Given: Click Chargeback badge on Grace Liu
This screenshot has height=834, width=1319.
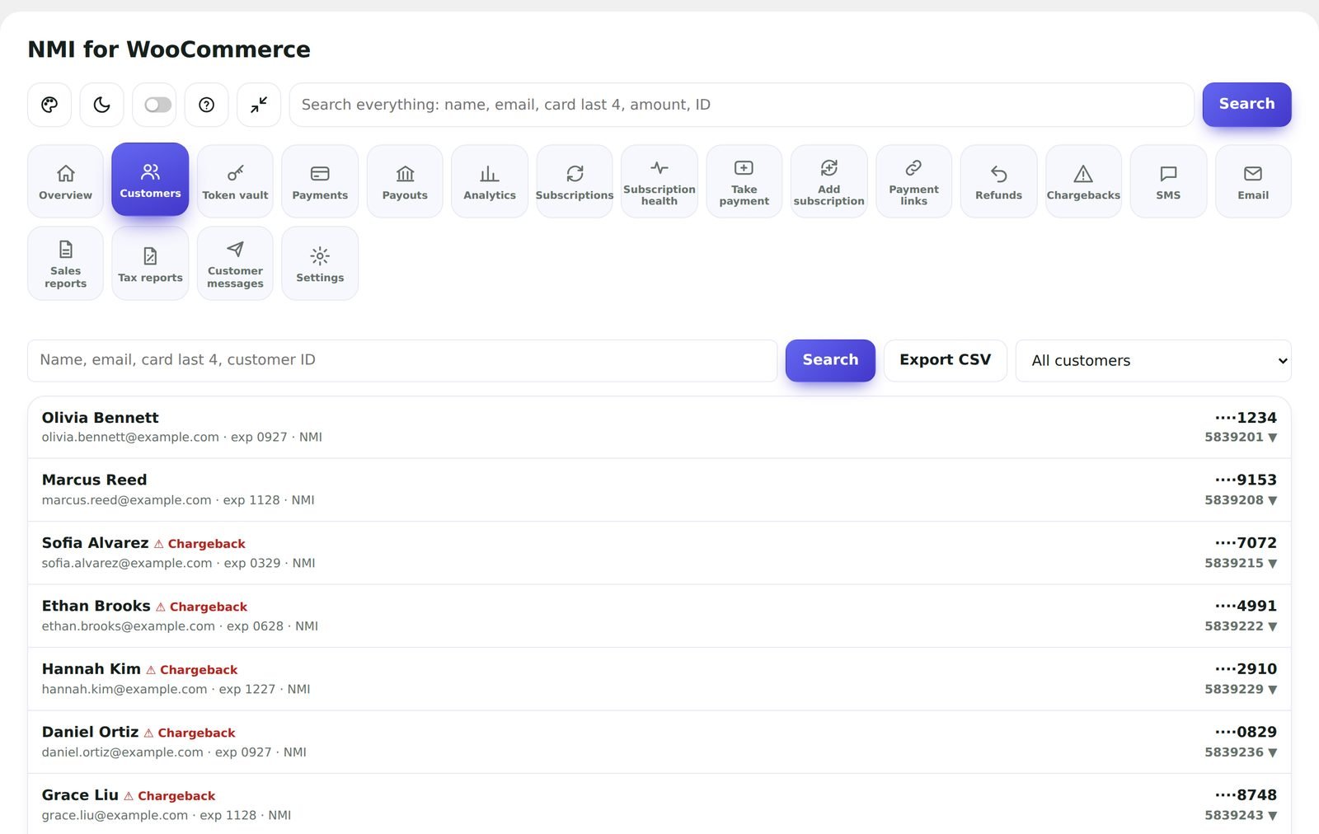Looking at the screenshot, I should (170, 796).
